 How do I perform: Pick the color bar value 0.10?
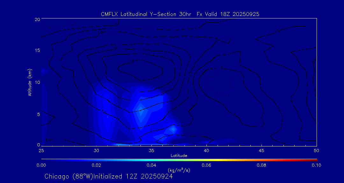click(x=316, y=165)
